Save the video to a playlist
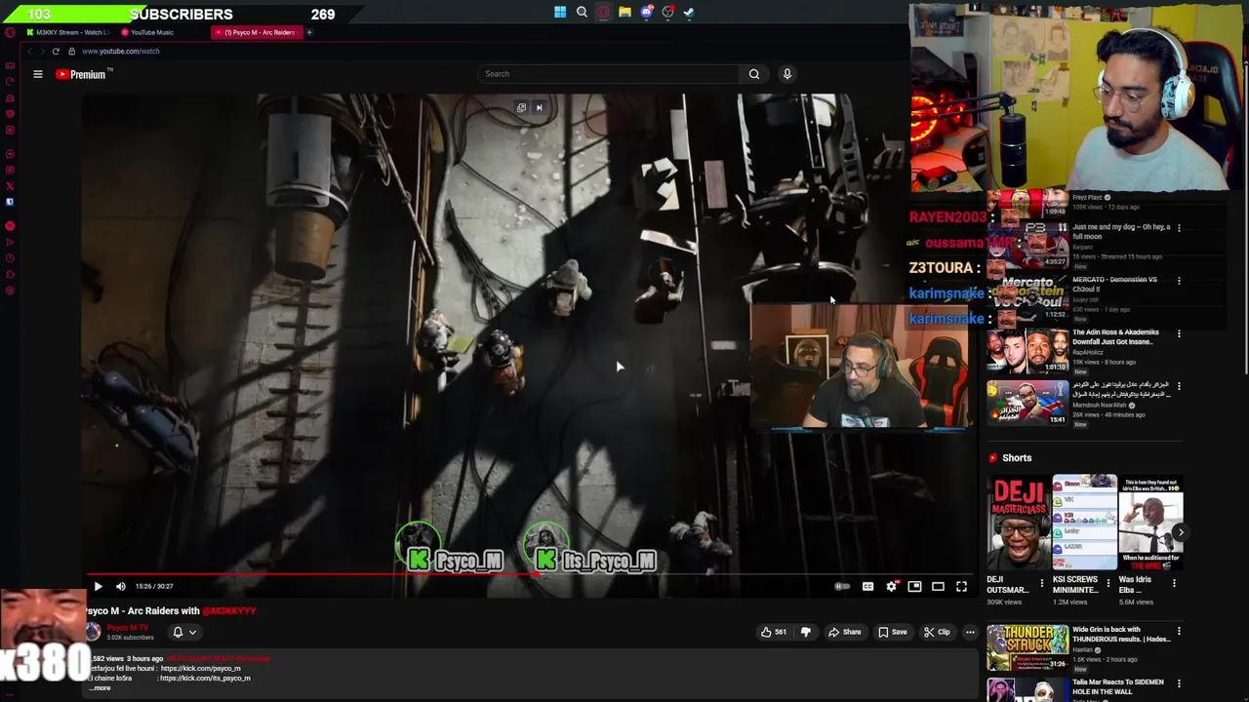The width and height of the screenshot is (1249, 702). point(892,632)
